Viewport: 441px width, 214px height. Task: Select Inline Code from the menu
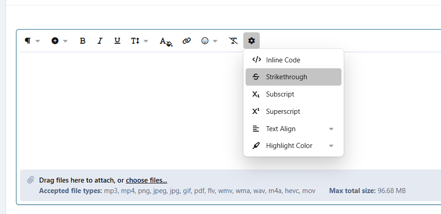coord(294,60)
